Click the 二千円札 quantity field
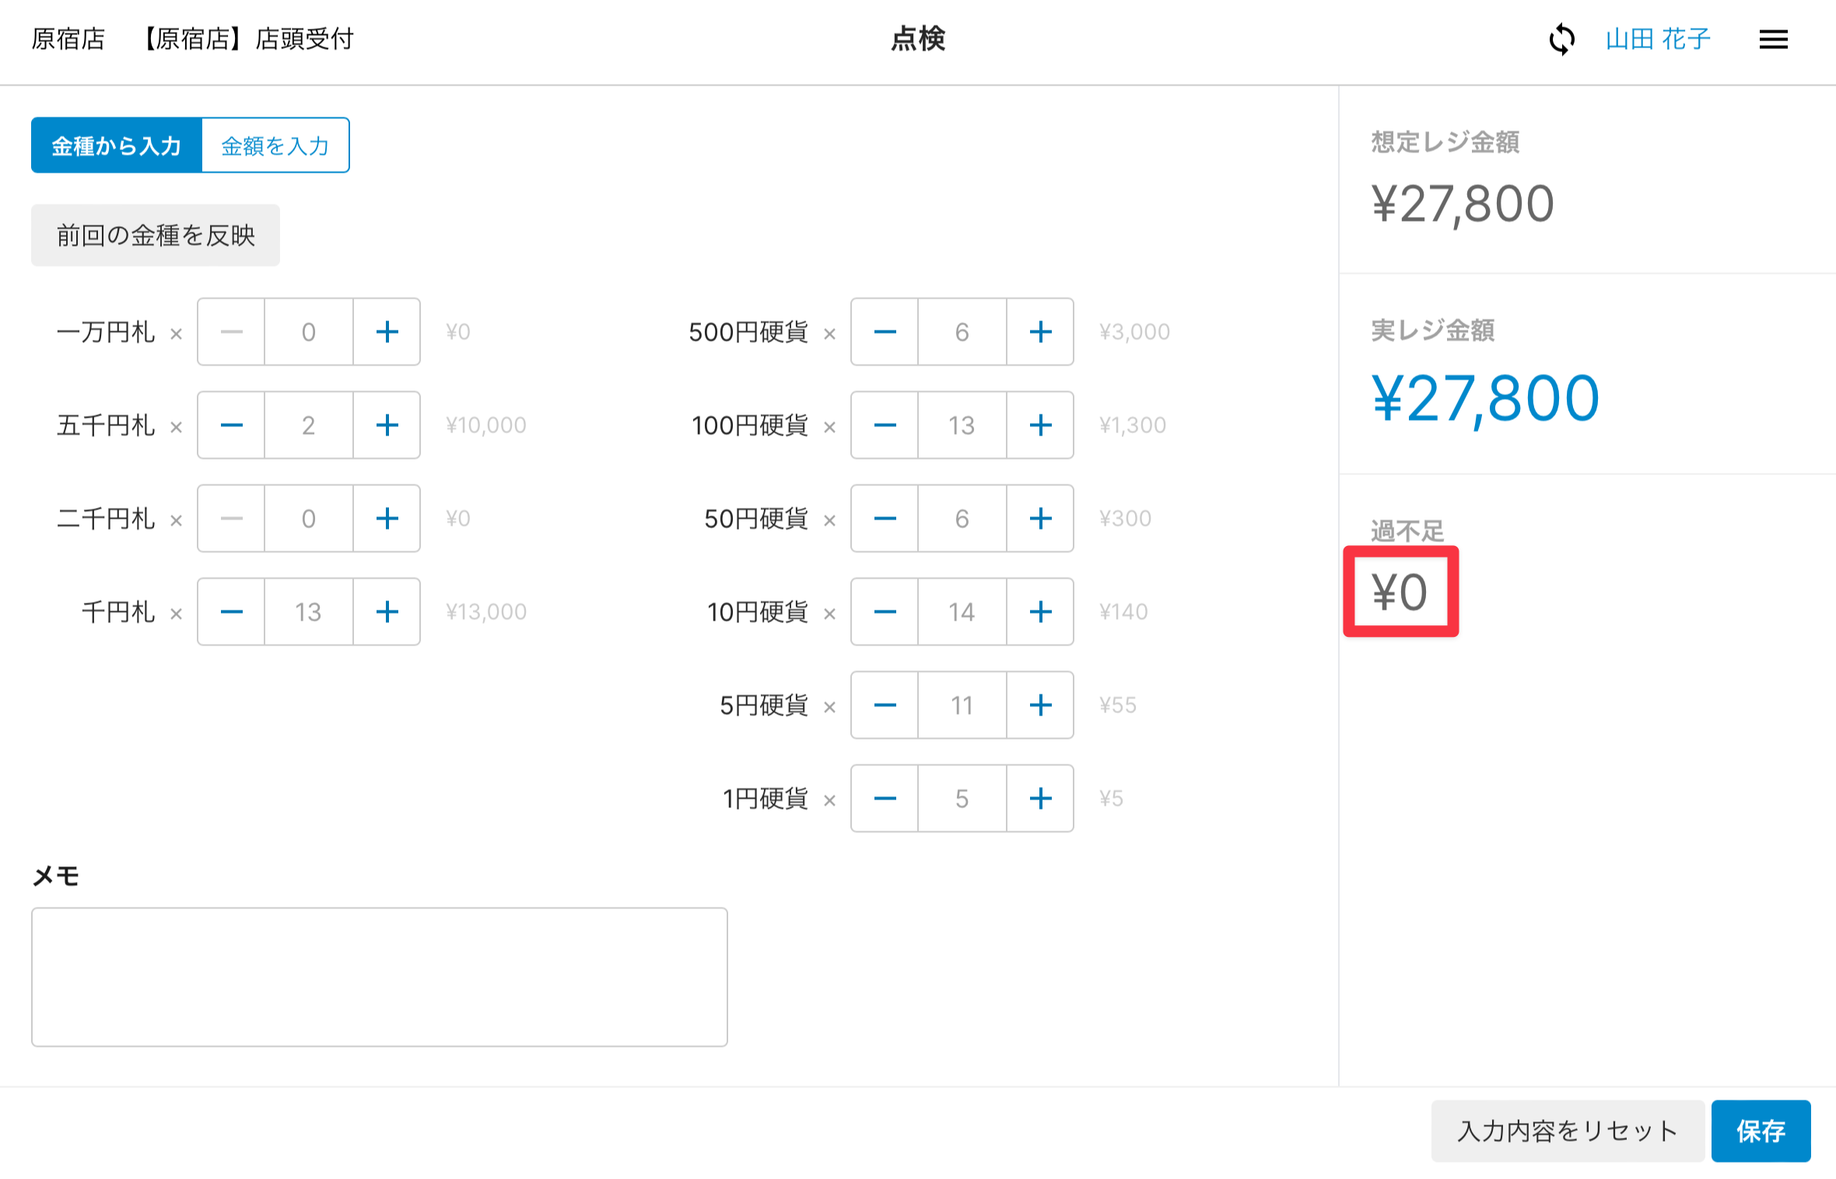The image size is (1836, 1179). (309, 519)
